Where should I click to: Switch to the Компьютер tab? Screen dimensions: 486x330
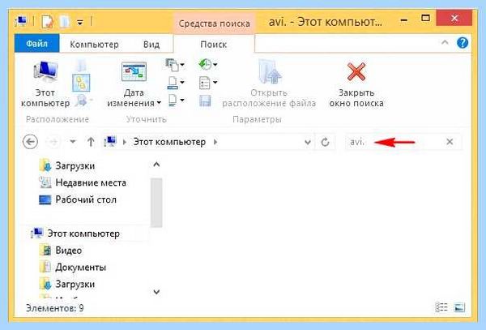[x=94, y=45]
